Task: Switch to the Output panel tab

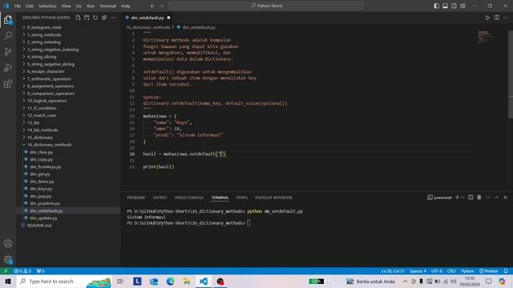Action: click(x=160, y=198)
